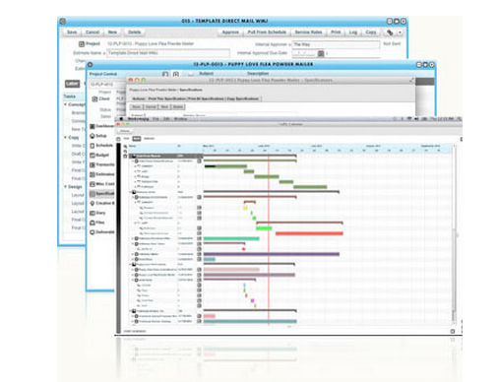Click Copy Specifications in the Actions bar

point(242,98)
